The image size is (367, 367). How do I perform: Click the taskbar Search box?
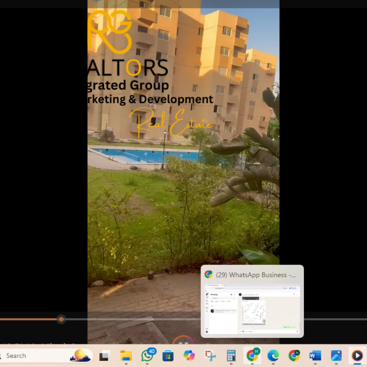[x=37, y=356]
